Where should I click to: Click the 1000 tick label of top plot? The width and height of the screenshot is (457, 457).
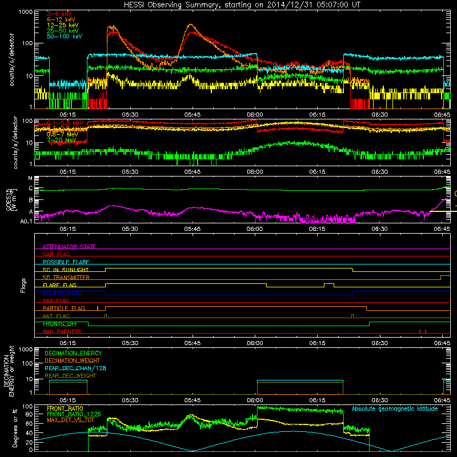coord(25,12)
